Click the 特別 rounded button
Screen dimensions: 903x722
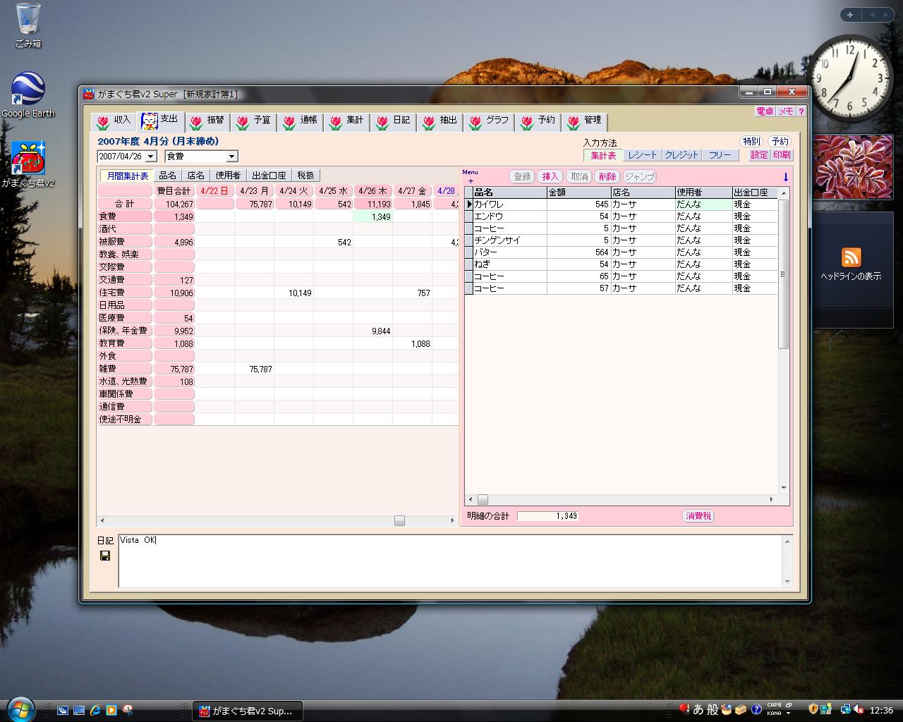tap(752, 142)
